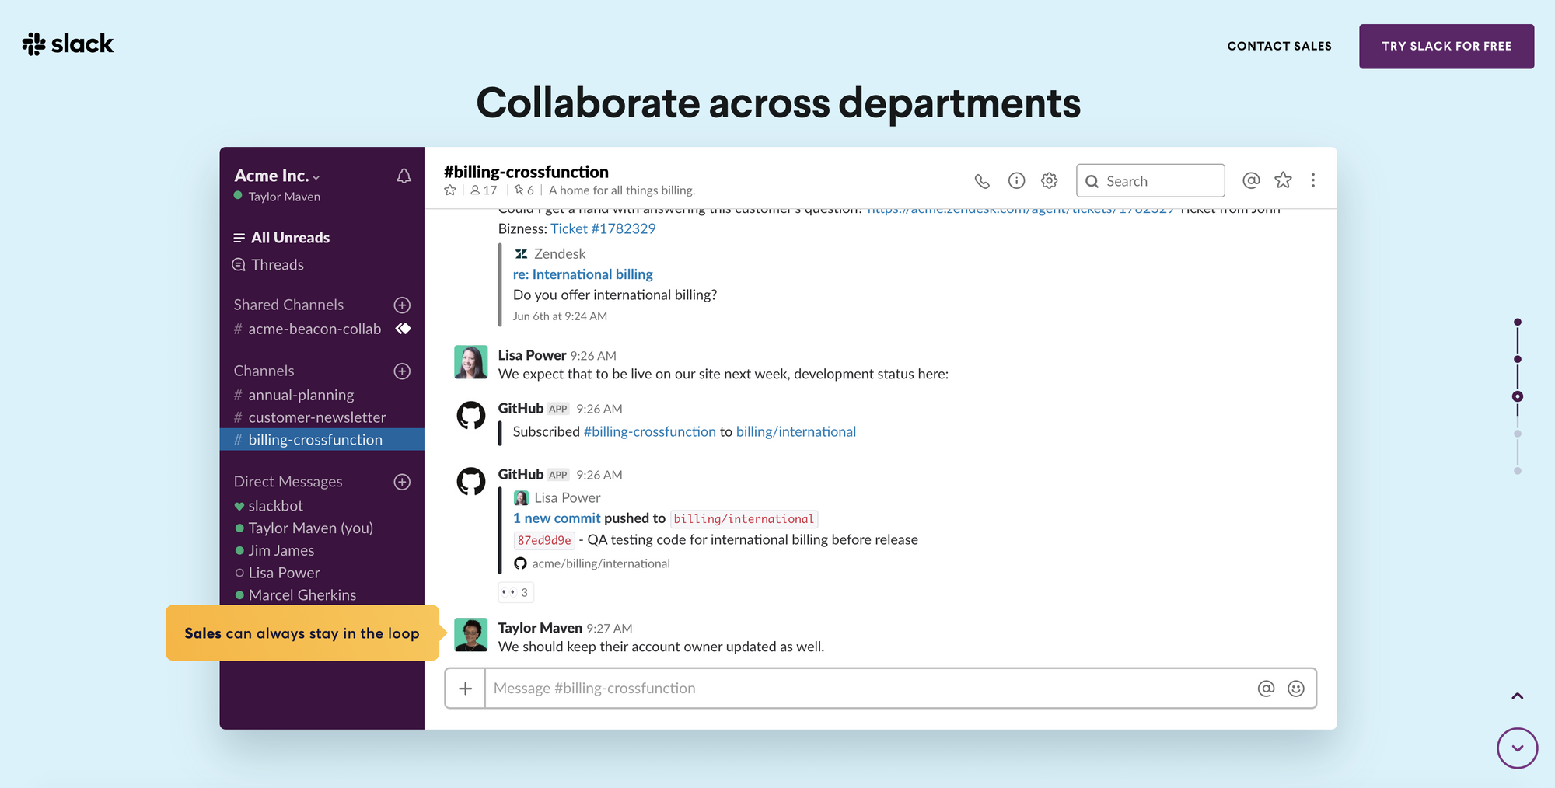
Task: Add a new shared channel
Action: 402,305
